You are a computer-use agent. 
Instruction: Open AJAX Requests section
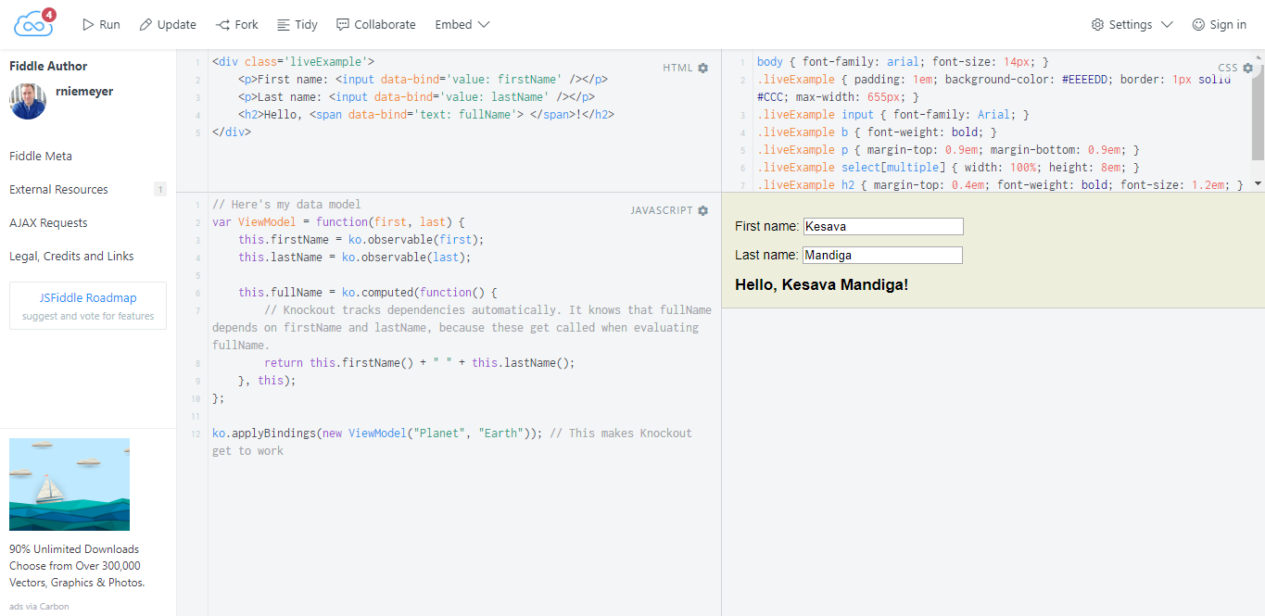48,222
